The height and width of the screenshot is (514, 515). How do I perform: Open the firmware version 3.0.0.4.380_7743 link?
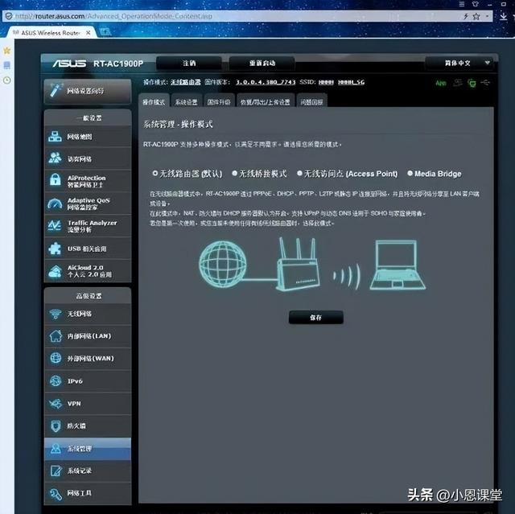pyautogui.click(x=266, y=82)
